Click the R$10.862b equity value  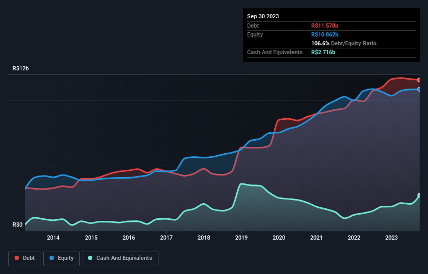[325, 34]
